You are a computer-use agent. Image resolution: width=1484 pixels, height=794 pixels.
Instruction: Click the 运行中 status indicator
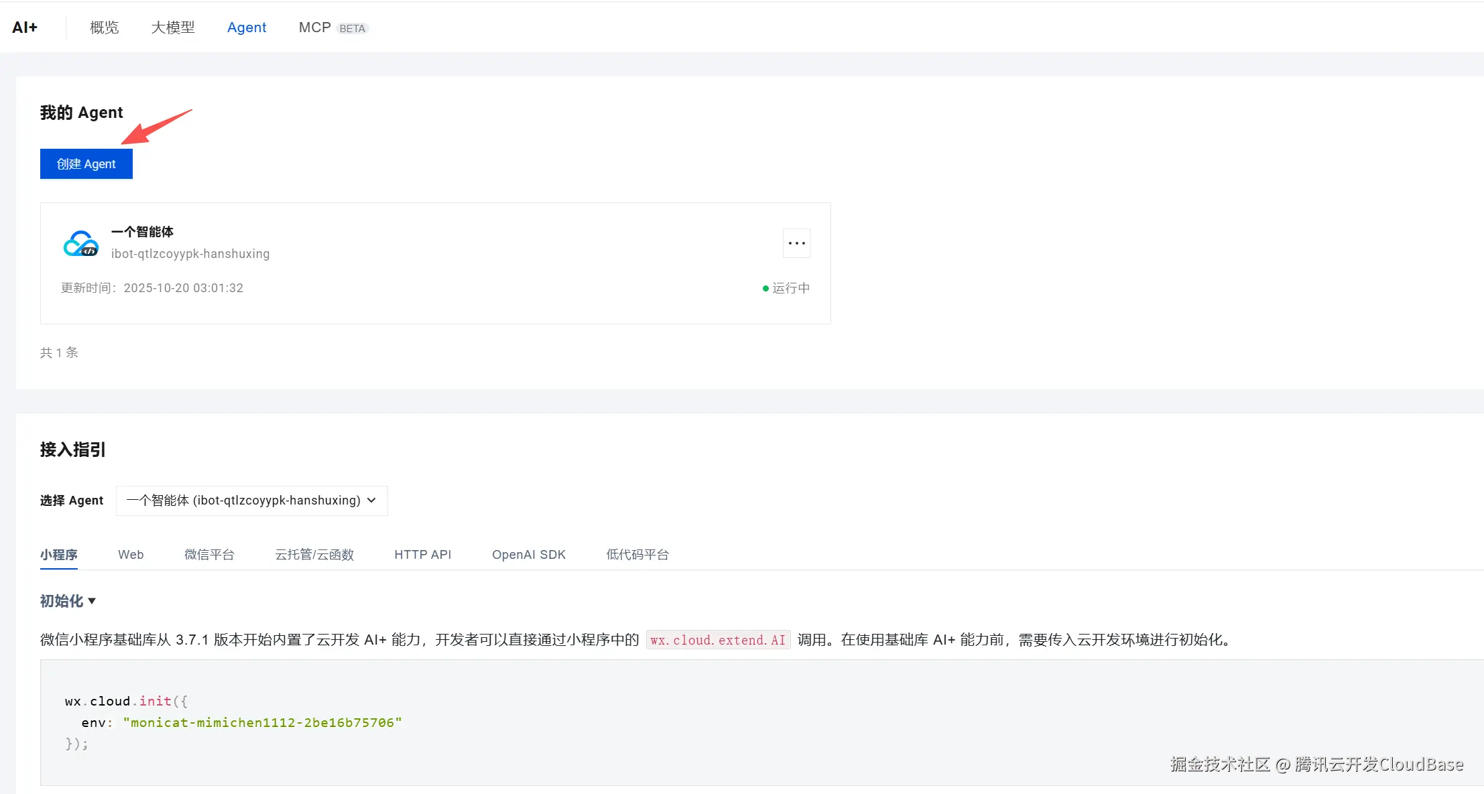point(787,288)
